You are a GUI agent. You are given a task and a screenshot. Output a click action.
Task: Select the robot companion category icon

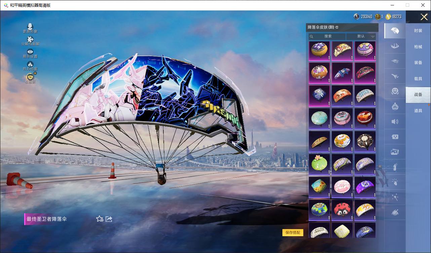[x=395, y=107]
